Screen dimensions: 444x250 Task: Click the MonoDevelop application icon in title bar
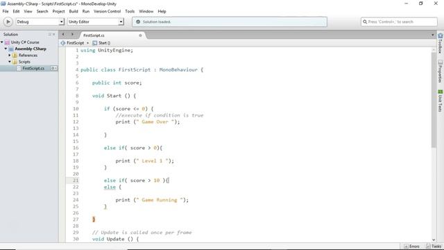tap(3, 3)
